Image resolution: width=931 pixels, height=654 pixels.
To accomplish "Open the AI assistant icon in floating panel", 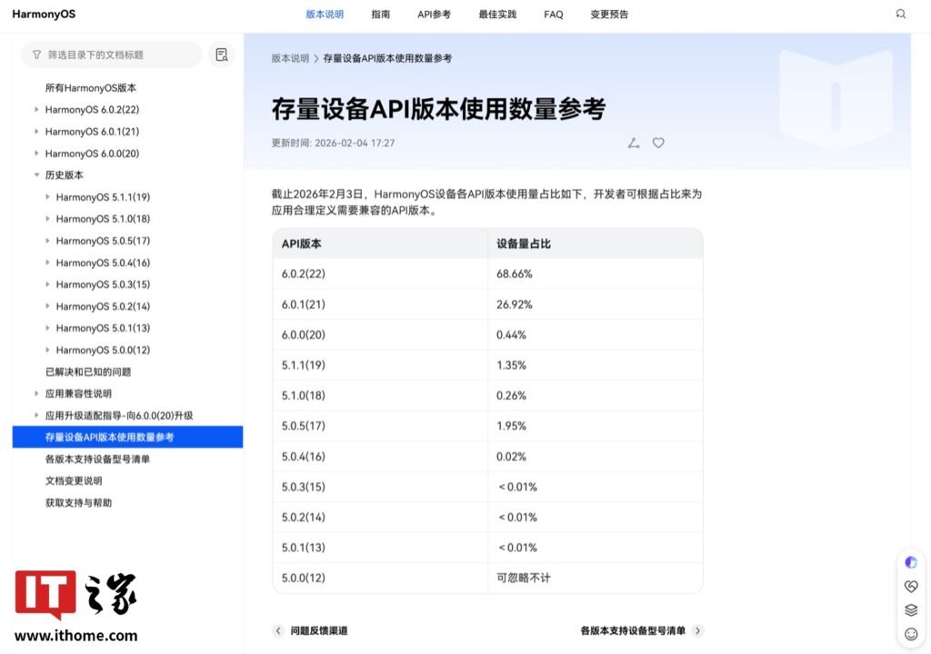I will pos(912,561).
